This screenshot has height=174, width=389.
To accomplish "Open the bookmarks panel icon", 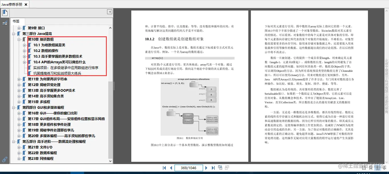I will tap(5, 12).
